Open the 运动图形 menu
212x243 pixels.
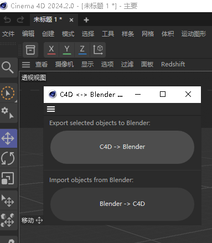click(x=194, y=34)
